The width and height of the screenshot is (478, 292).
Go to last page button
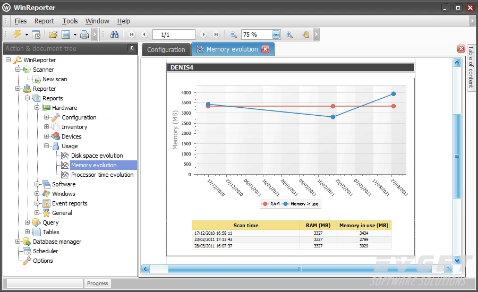pyautogui.click(x=216, y=35)
